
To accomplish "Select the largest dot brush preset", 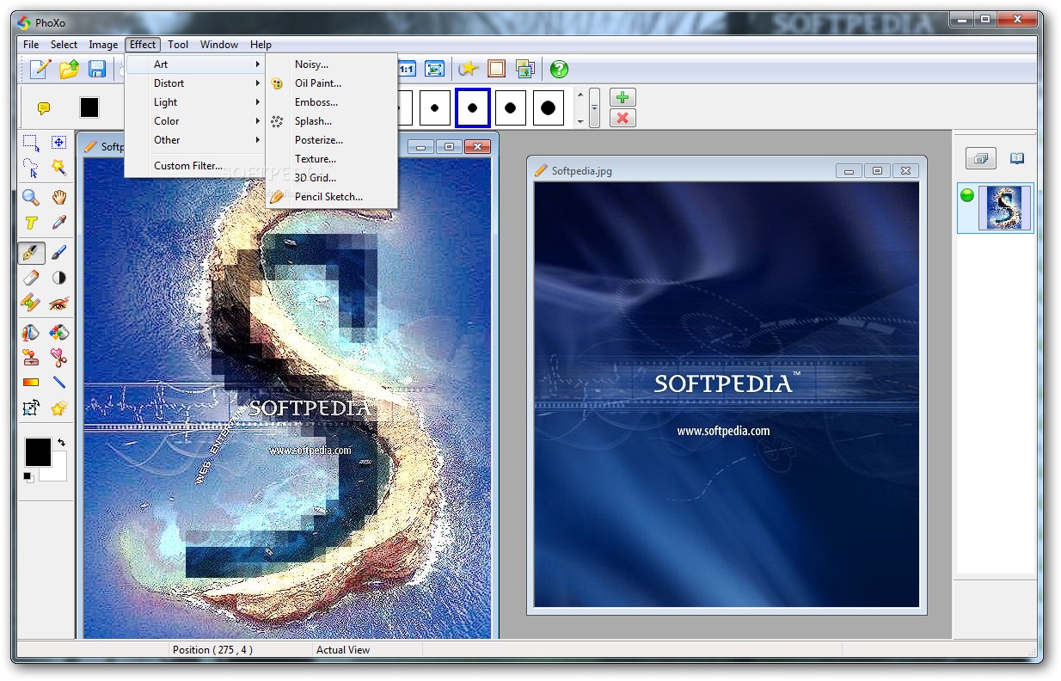I will pyautogui.click(x=548, y=108).
